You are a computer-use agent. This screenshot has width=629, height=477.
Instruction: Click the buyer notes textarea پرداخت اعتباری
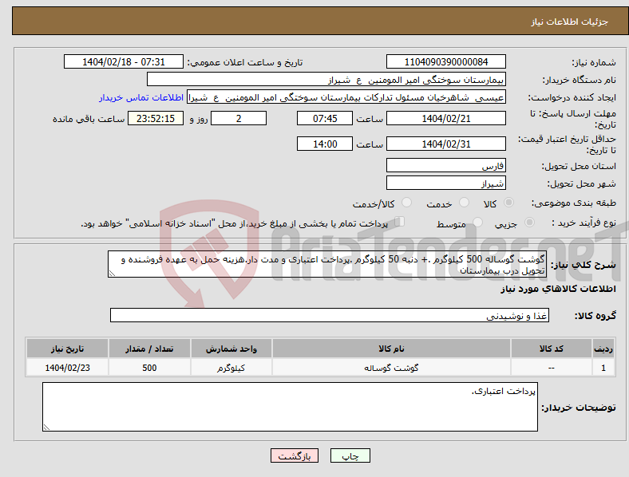tap(290, 407)
